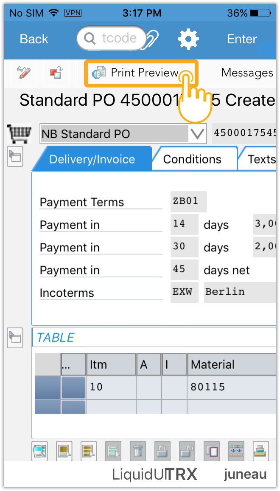The width and height of the screenshot is (280, 491).
Task: Tap the Enter button
Action: pos(242,39)
